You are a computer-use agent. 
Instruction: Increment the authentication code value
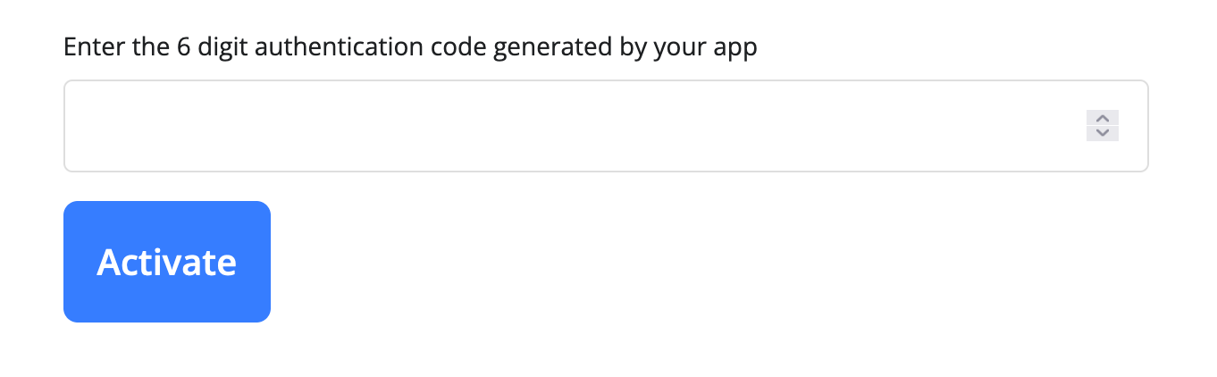1102,118
